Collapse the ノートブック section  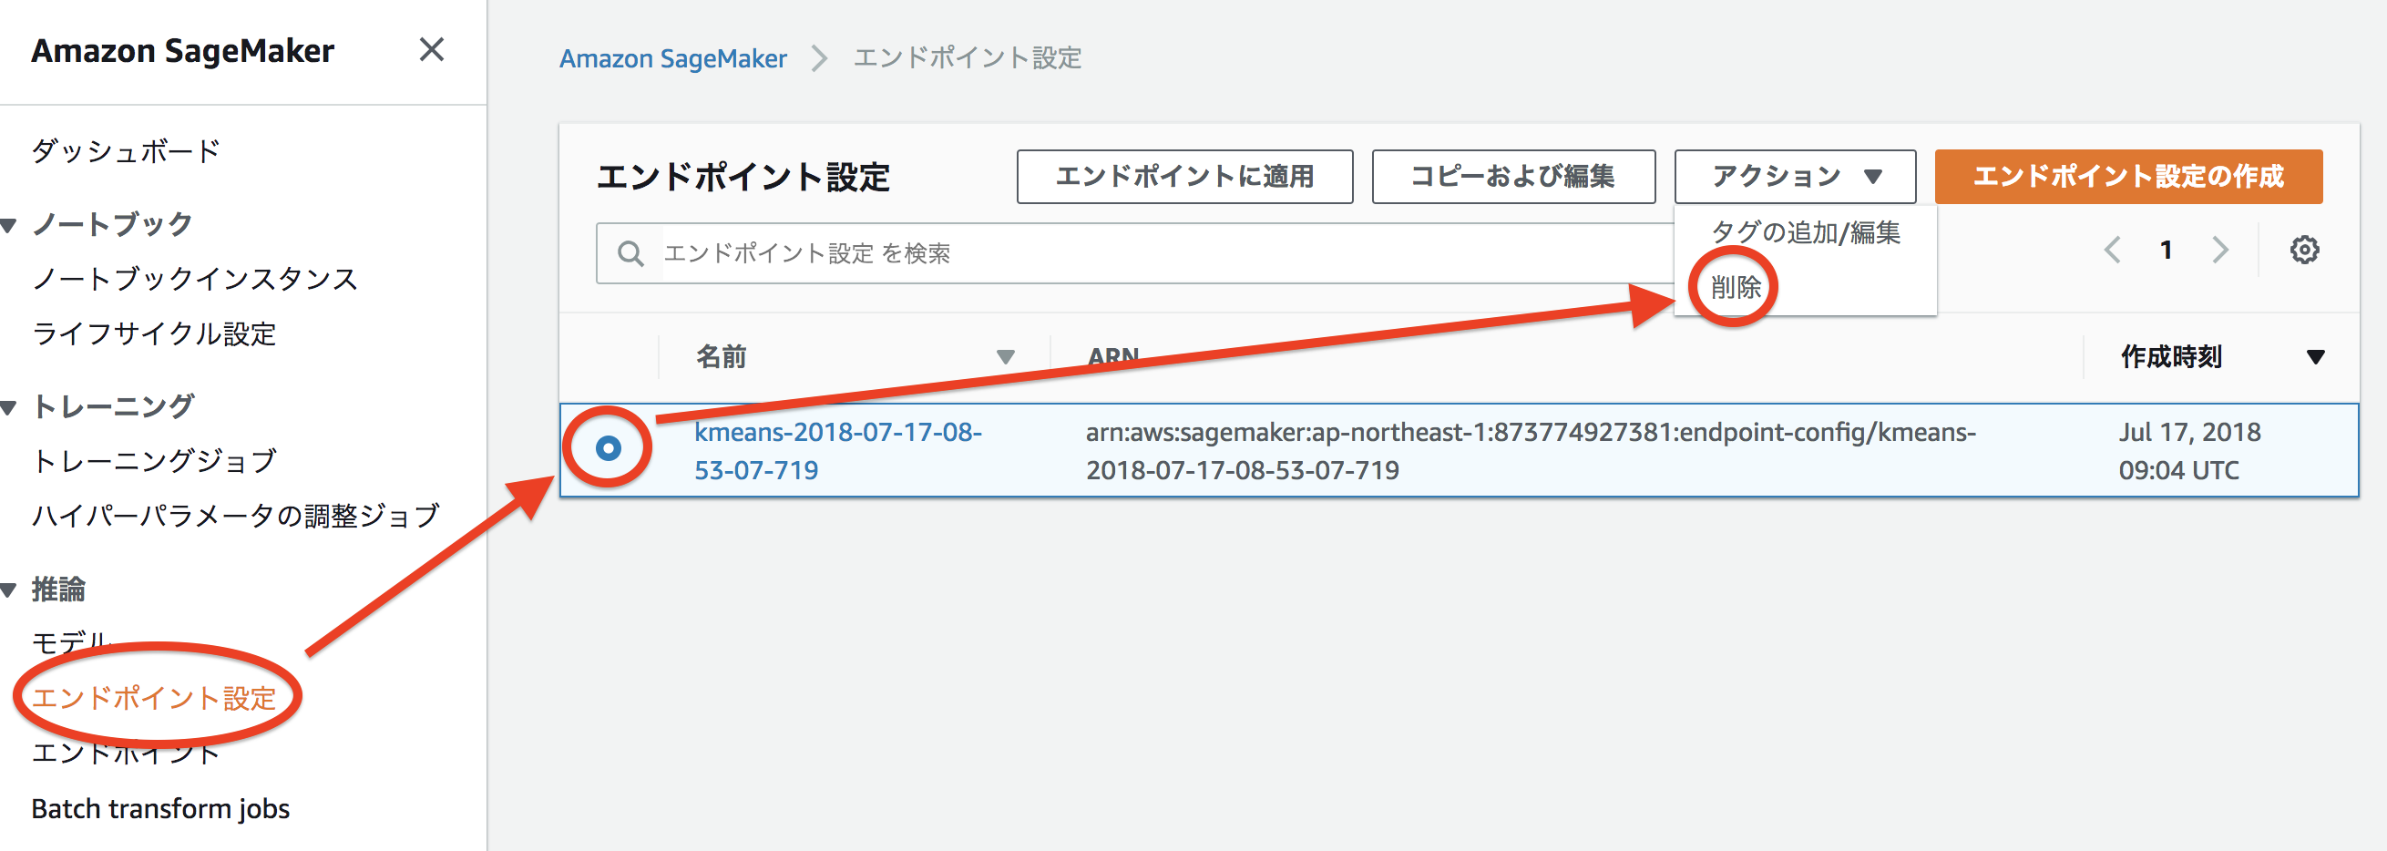(x=9, y=225)
